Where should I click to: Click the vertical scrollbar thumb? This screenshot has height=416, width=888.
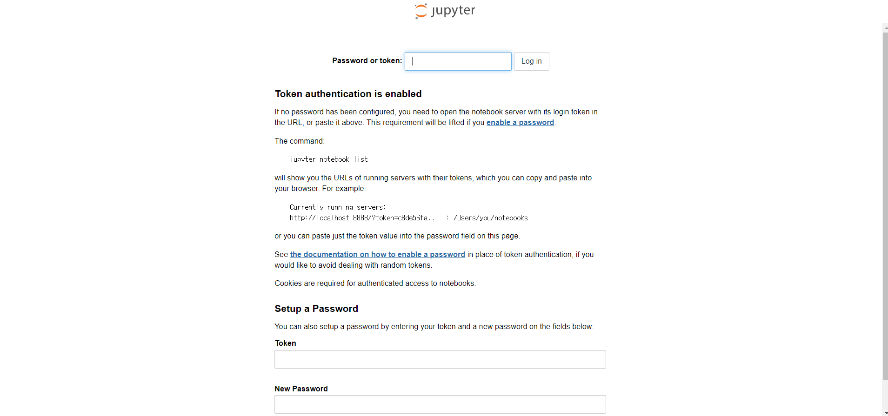coord(885,206)
